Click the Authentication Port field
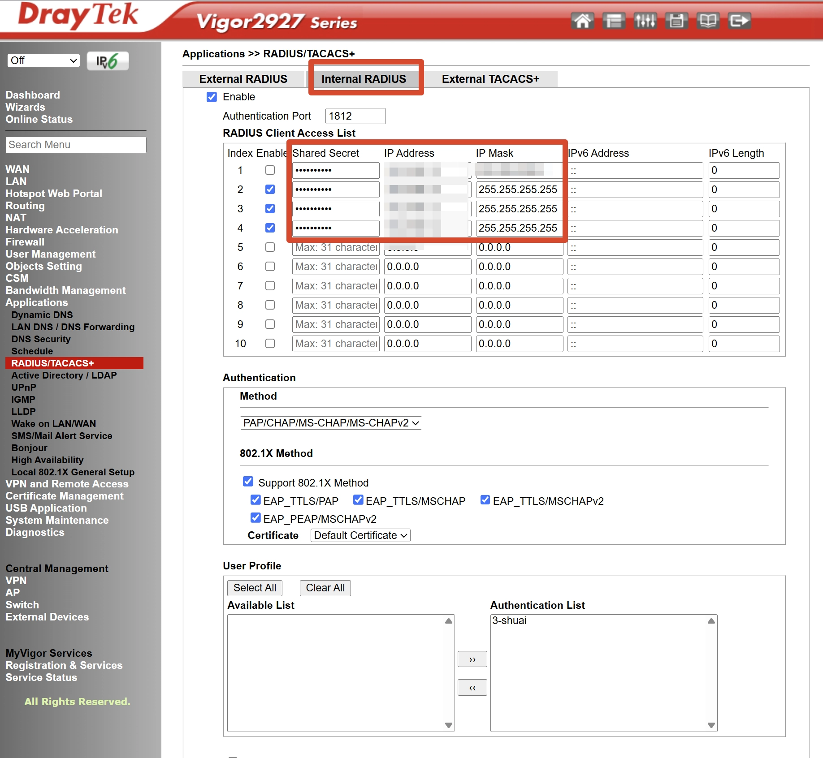Screen dimensions: 823x758 pyautogui.click(x=355, y=116)
